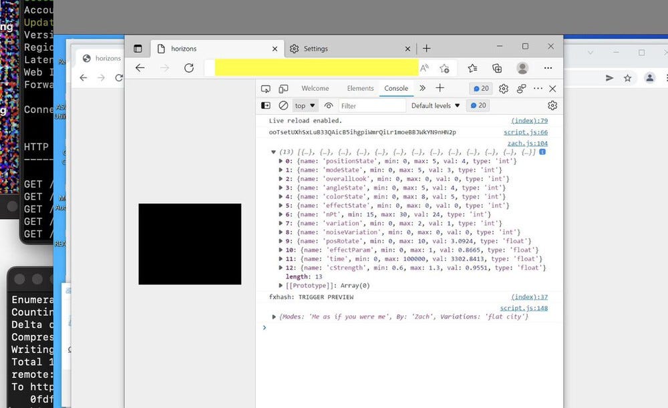The image size is (668, 408).
Task: Open the zach.js:104 source link
Action: tap(528, 143)
